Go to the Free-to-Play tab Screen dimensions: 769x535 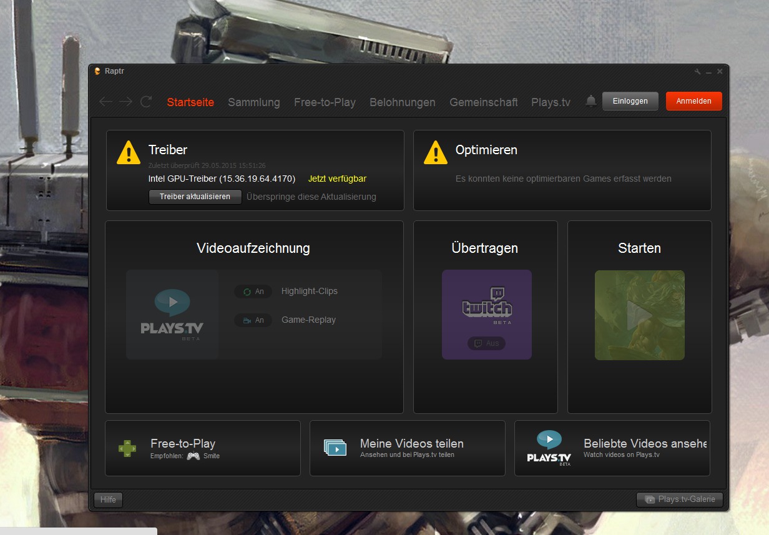coord(325,102)
